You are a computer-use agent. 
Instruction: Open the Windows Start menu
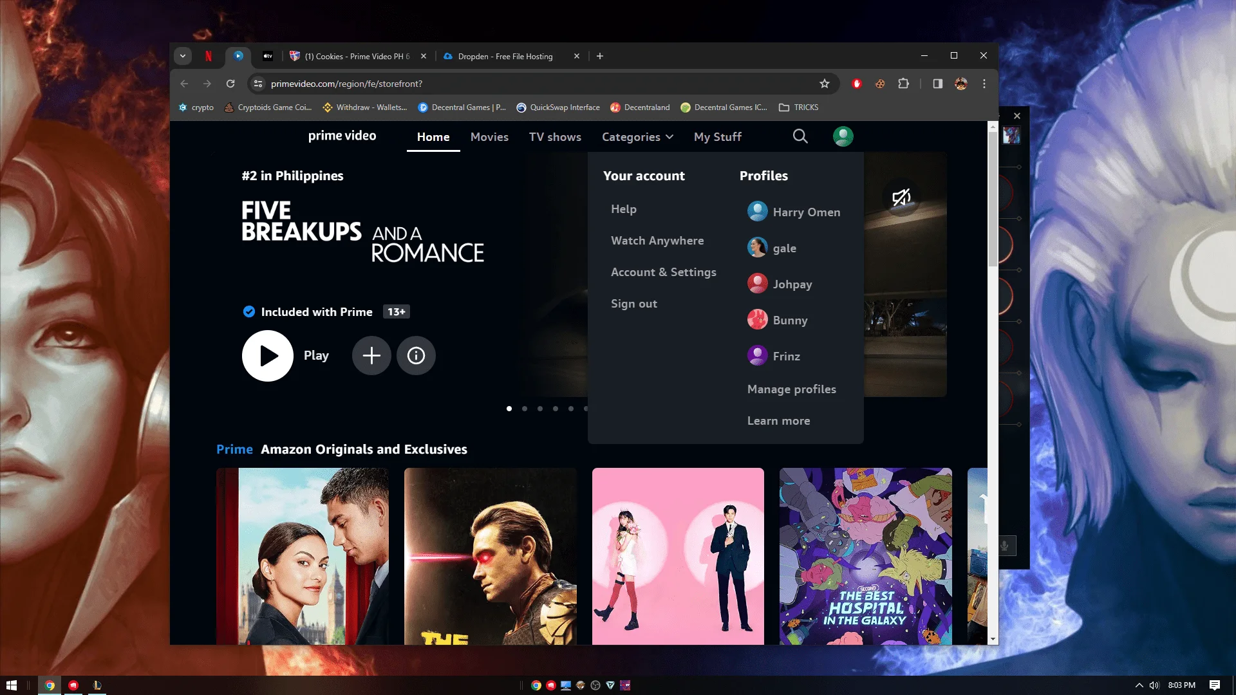click(11, 685)
